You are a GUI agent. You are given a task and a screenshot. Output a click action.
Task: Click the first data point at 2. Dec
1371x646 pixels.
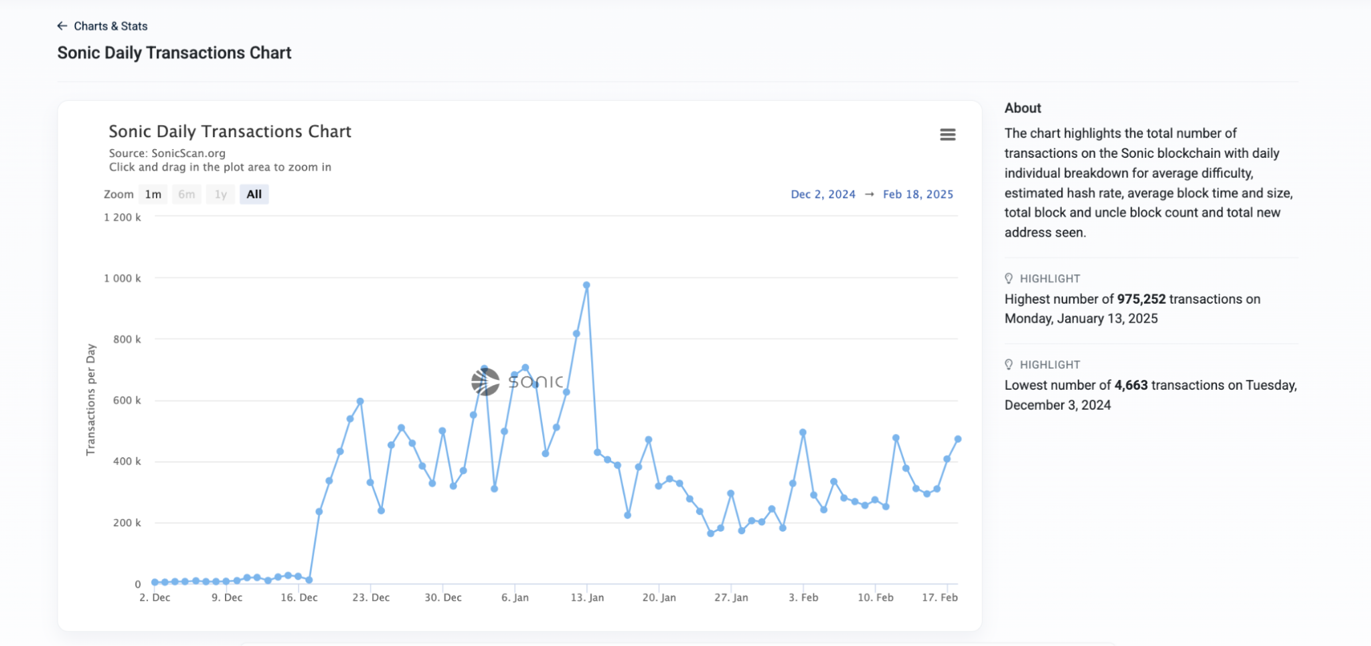[155, 582]
